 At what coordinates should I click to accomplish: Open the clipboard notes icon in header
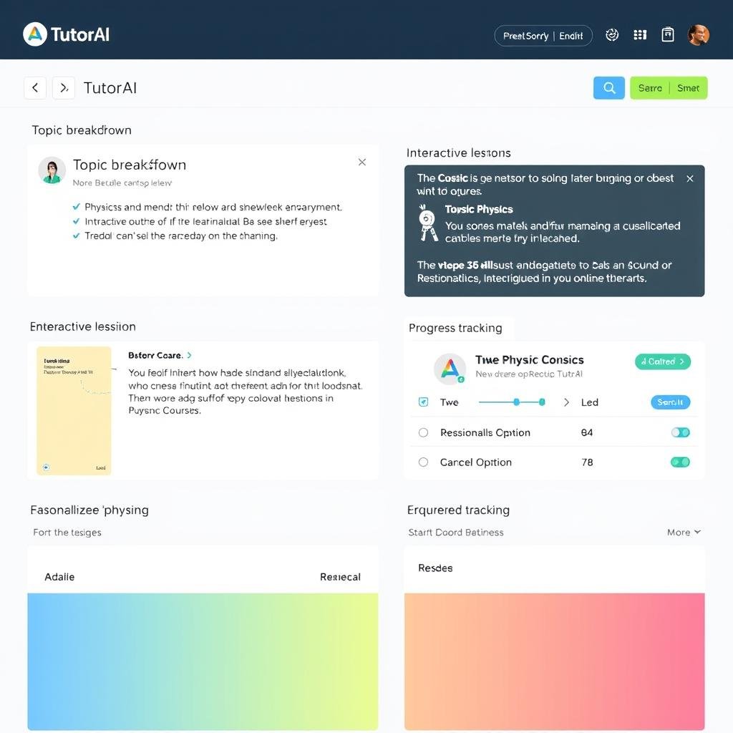668,34
